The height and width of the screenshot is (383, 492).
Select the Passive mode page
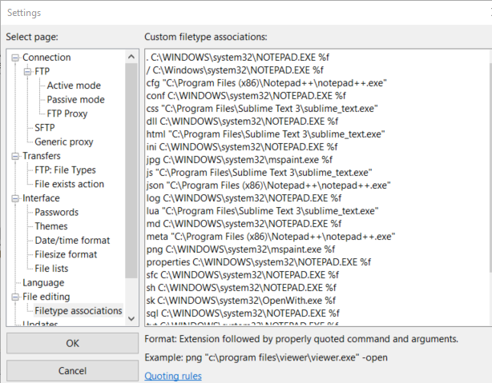(75, 100)
